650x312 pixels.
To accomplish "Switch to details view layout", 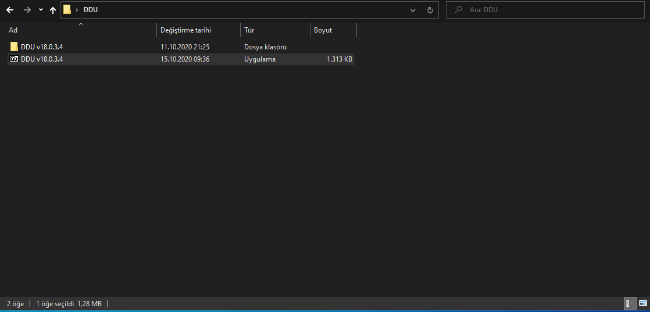I will click(x=630, y=304).
